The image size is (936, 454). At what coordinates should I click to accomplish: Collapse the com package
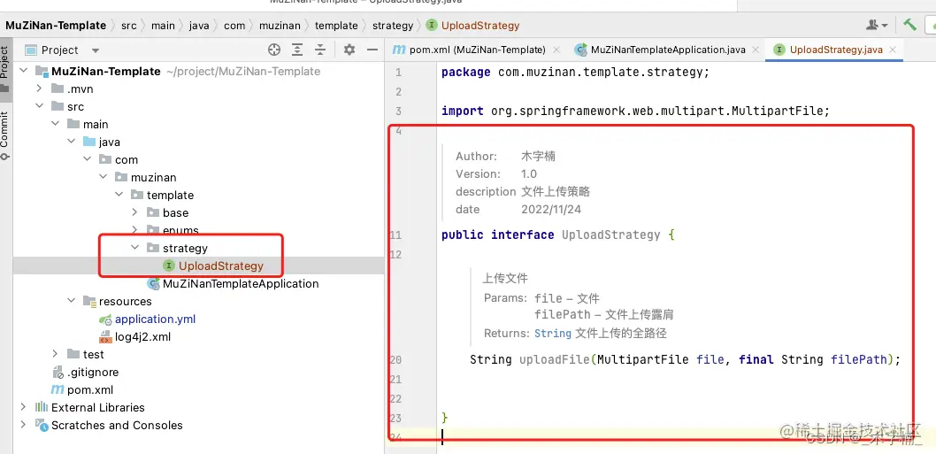(x=88, y=159)
